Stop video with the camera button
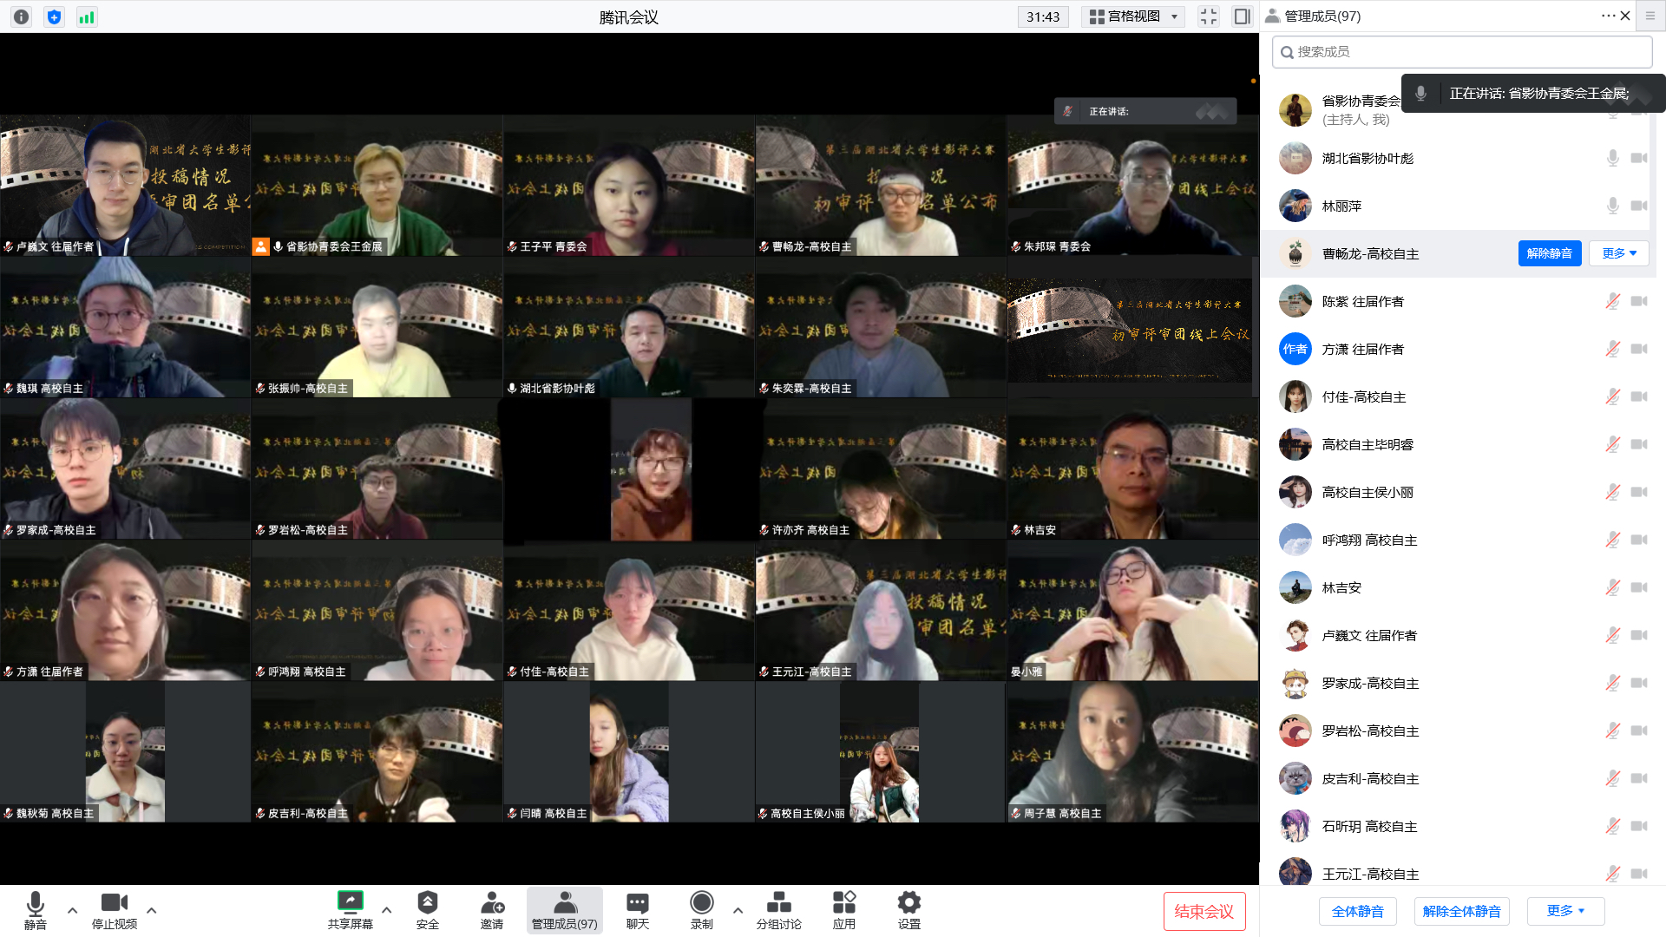This screenshot has width=1666, height=937. pos(114,904)
